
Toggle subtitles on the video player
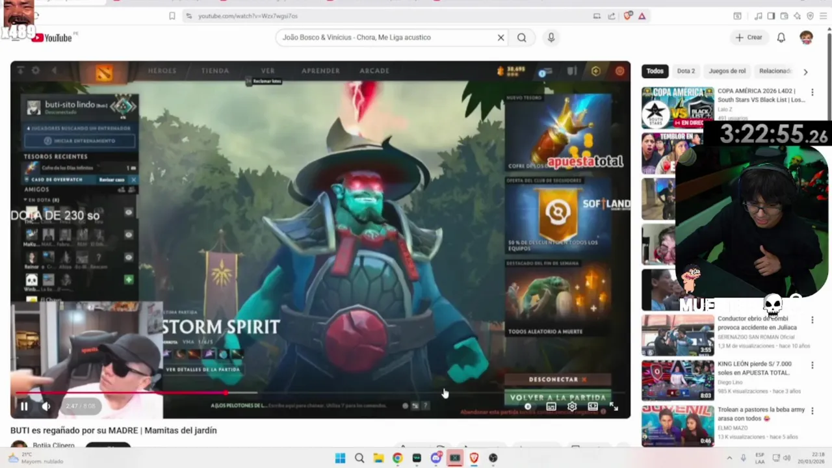(x=551, y=407)
